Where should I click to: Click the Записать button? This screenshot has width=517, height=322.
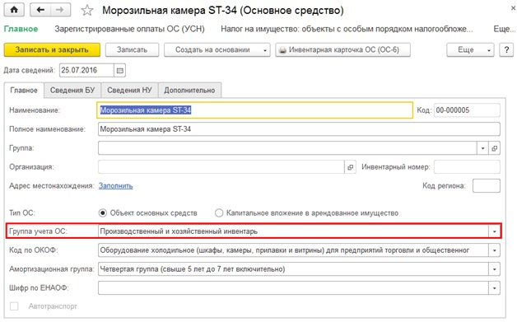tap(132, 49)
